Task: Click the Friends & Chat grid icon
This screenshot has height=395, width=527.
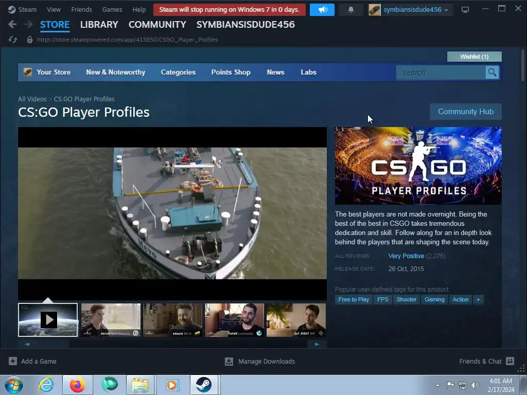Action: click(510, 361)
